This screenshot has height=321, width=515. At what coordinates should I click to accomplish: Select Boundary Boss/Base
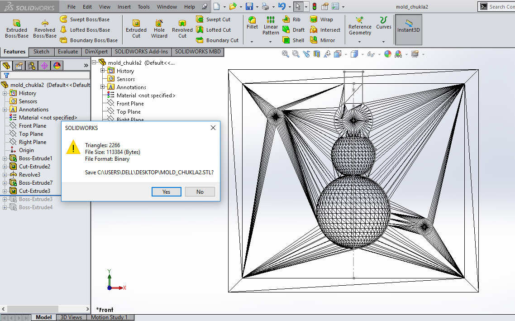89,40
